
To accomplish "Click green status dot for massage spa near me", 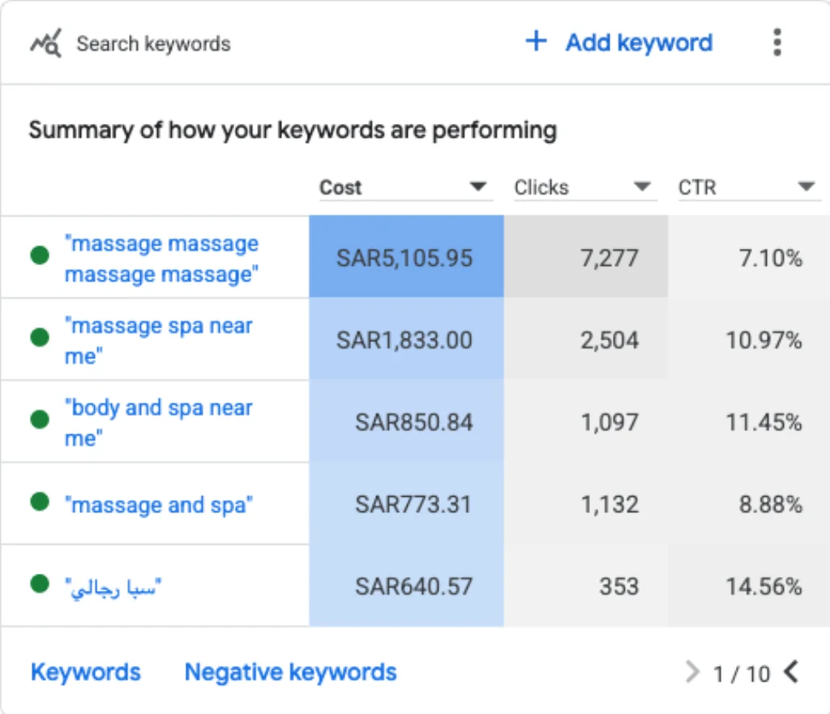I will [x=40, y=336].
